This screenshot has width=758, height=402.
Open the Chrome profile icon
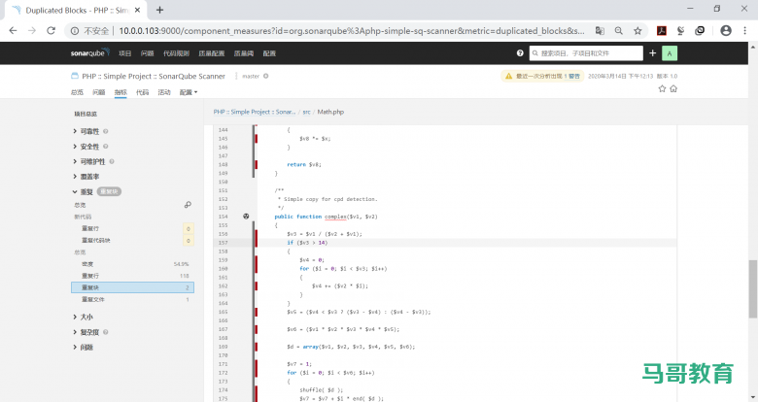coord(726,30)
